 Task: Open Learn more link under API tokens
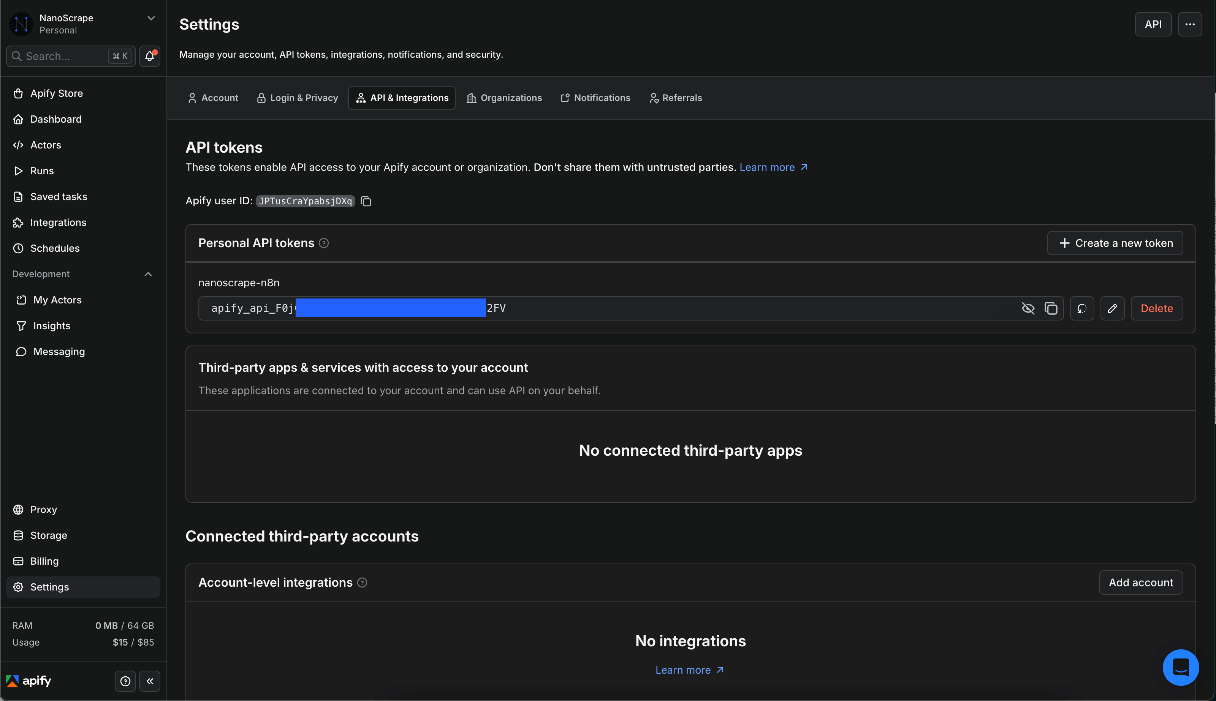(x=773, y=167)
